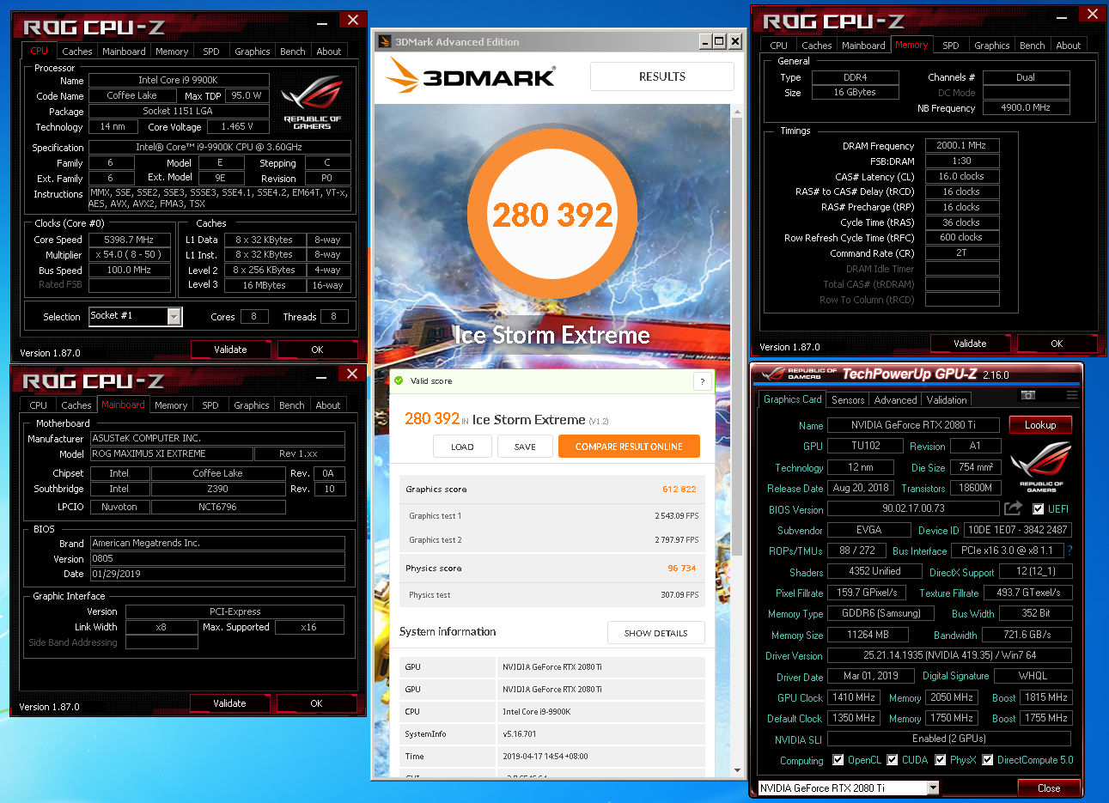Click the SAVE button in 3DMark
The image size is (1109, 803).
coord(525,447)
